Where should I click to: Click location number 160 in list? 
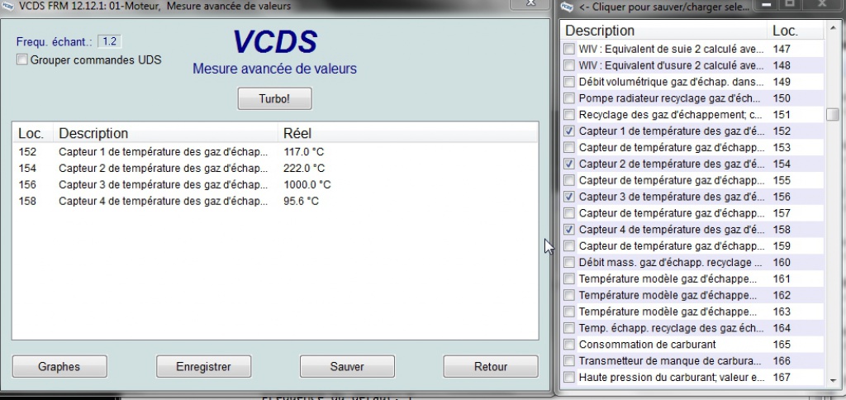click(782, 262)
